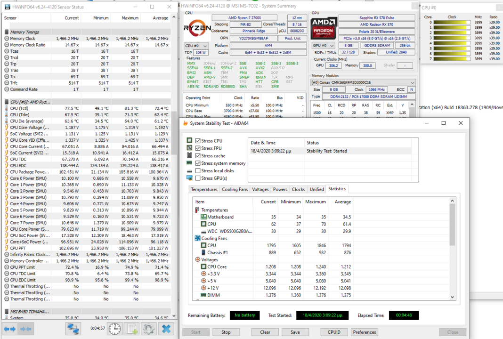Viewport: 503px width, 339px height.
Task: Switch to the Voltages tab
Action: pyautogui.click(x=260, y=189)
